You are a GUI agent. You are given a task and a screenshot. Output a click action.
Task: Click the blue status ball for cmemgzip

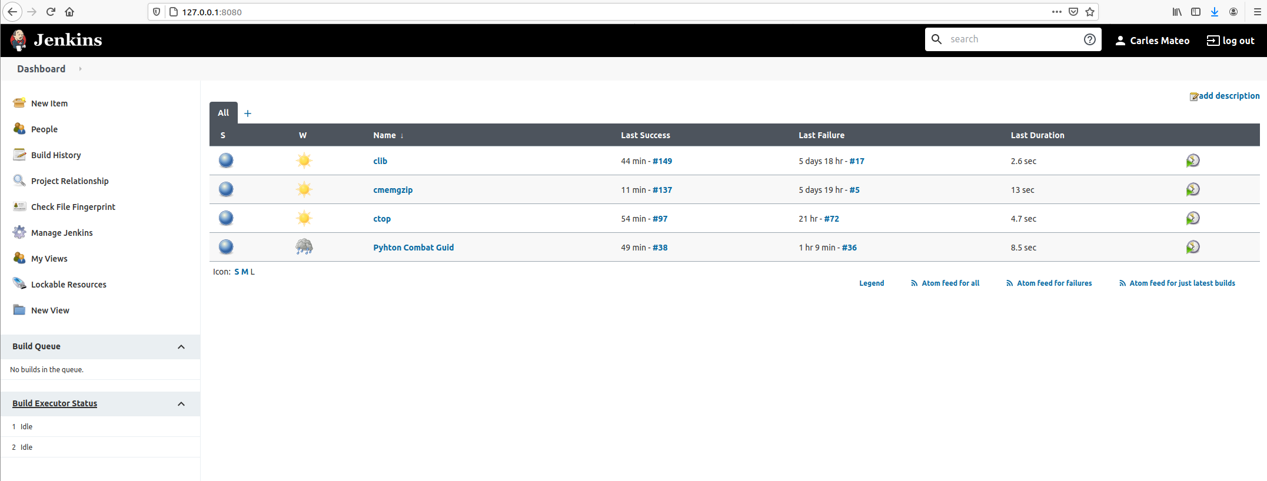point(226,189)
